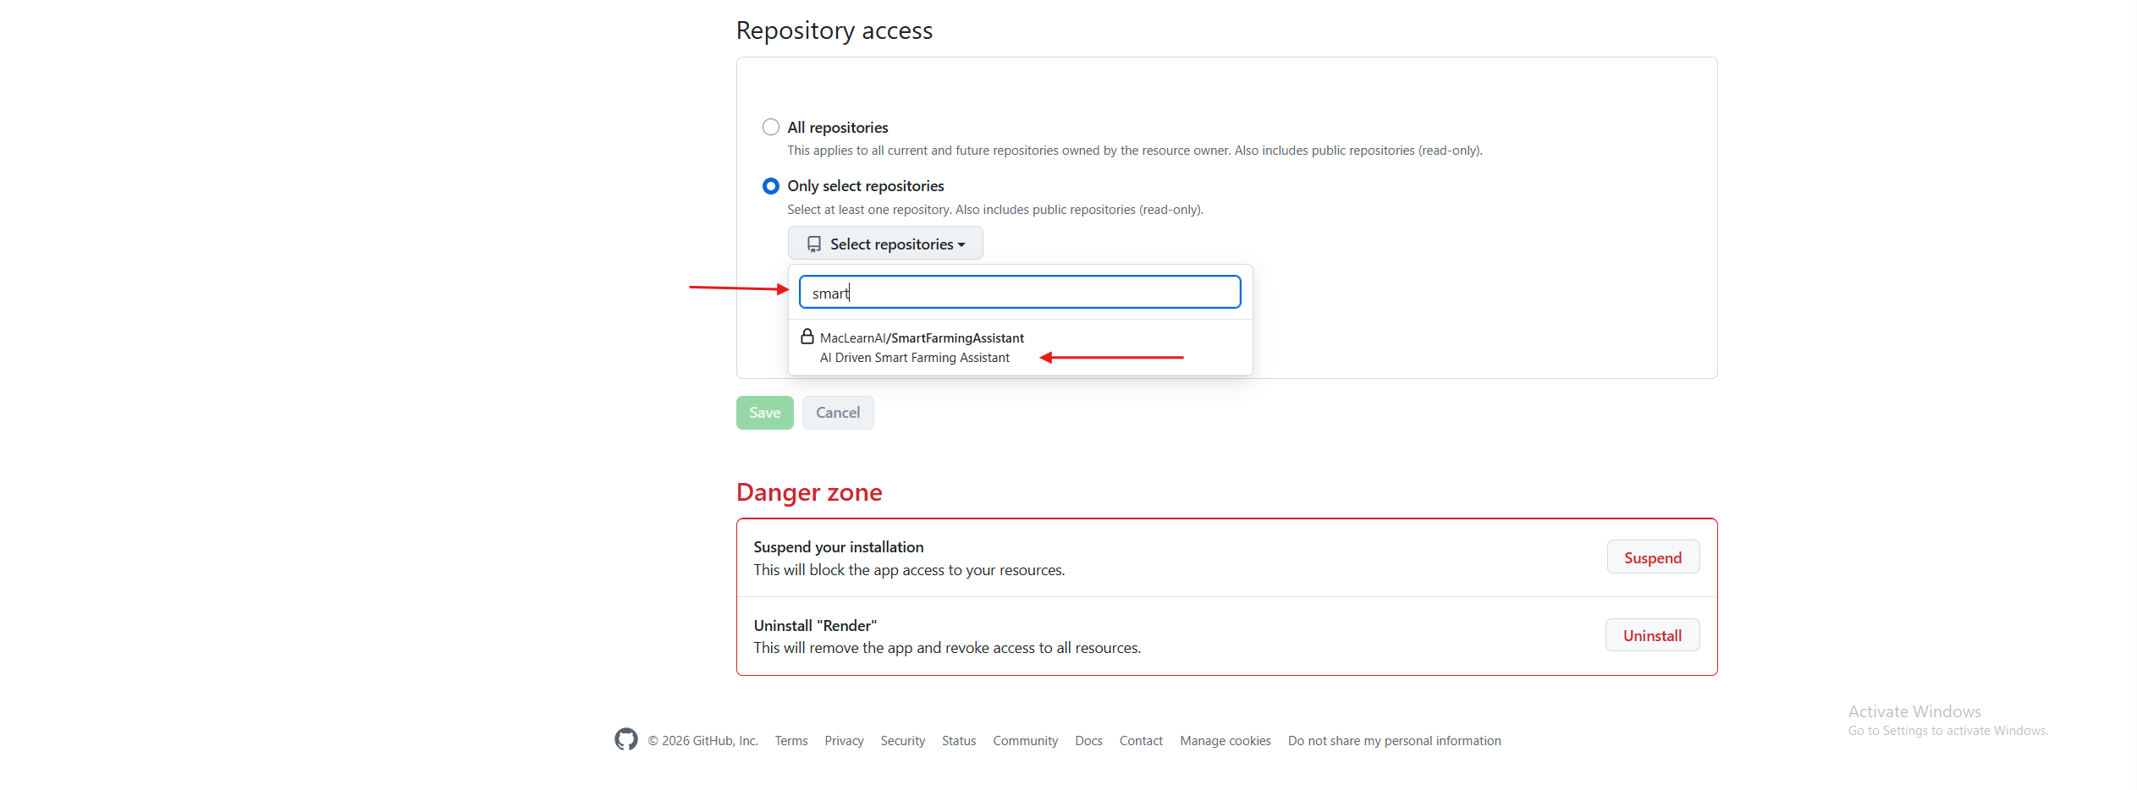Click the repository search field containing smart
Viewport: 2137px width, 790px height.
pyautogui.click(x=1019, y=293)
